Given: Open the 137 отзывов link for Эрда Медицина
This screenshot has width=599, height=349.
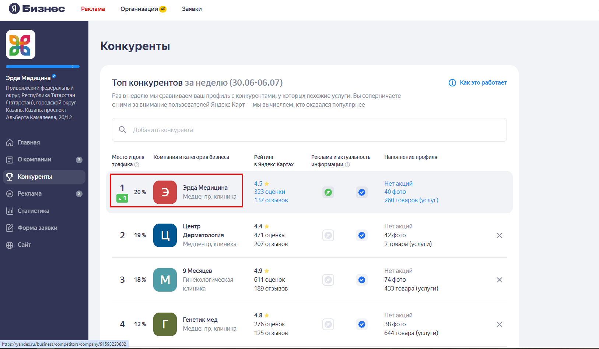Looking at the screenshot, I should click(271, 200).
